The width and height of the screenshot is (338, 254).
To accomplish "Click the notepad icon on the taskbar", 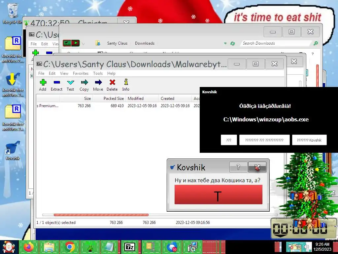I will [110, 247].
